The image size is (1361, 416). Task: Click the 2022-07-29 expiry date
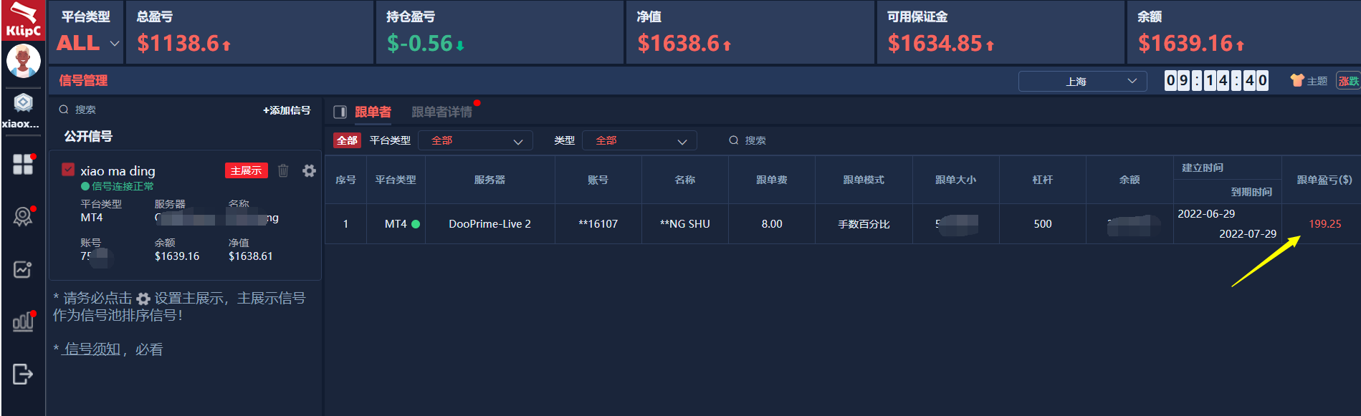click(x=1248, y=234)
